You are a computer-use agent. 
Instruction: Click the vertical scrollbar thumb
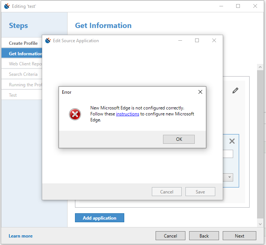pyautogui.click(x=260, y=144)
